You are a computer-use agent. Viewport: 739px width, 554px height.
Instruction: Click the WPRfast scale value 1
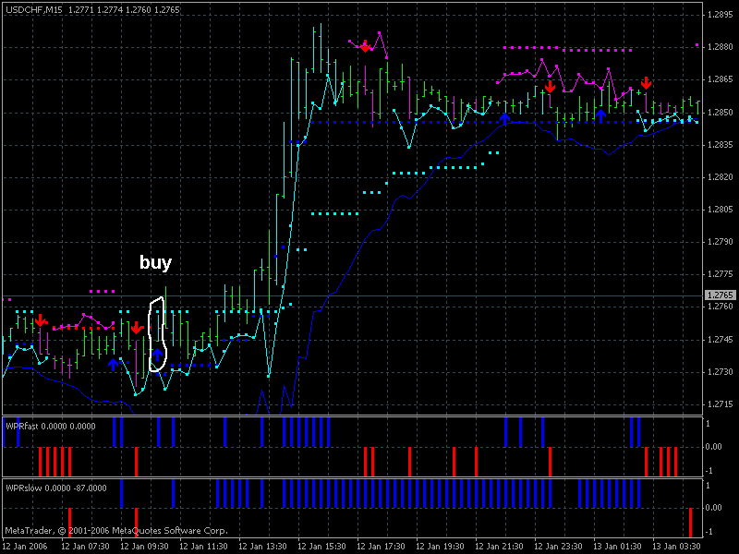tap(708, 424)
